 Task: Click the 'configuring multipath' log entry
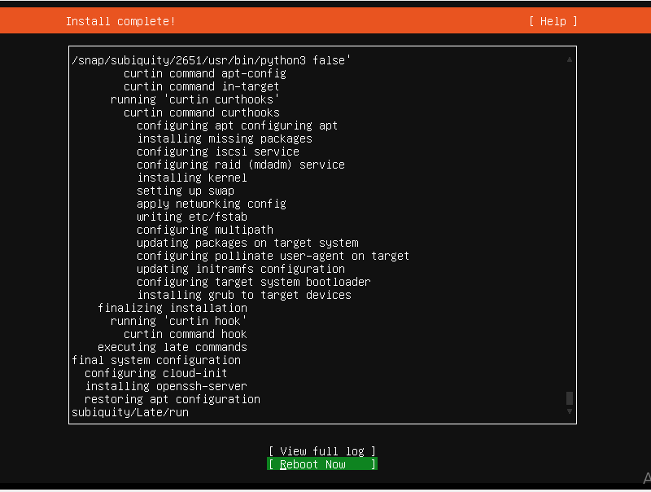204,230
